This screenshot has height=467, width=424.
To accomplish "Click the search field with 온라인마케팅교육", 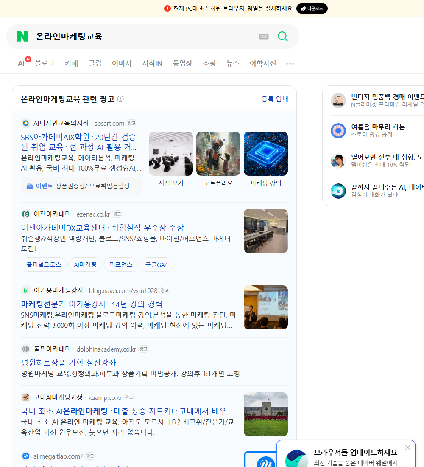I will pos(144,37).
